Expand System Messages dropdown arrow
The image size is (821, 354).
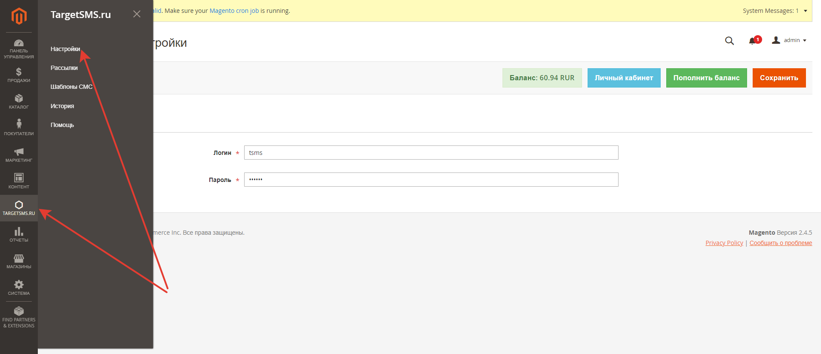coord(806,11)
